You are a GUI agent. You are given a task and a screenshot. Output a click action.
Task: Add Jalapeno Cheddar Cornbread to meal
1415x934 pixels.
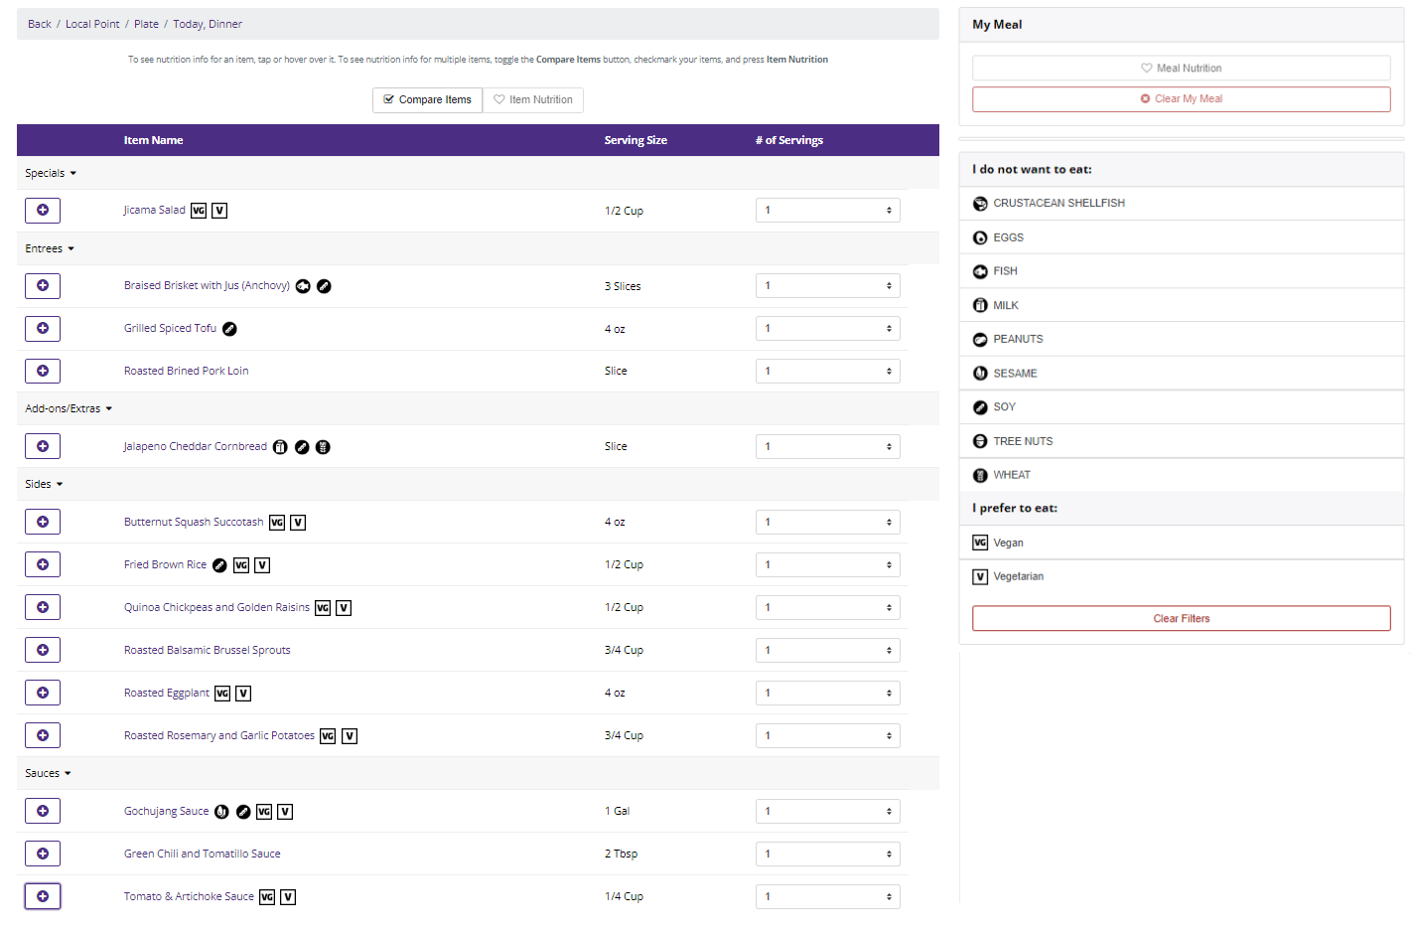(43, 447)
